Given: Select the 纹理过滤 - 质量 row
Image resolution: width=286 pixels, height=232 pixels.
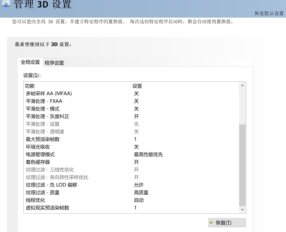Looking at the screenshot, I should pos(131,193).
